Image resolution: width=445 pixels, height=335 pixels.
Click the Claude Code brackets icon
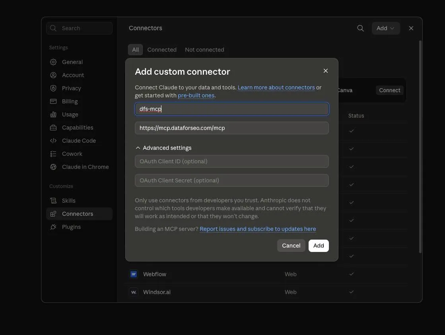(53, 140)
